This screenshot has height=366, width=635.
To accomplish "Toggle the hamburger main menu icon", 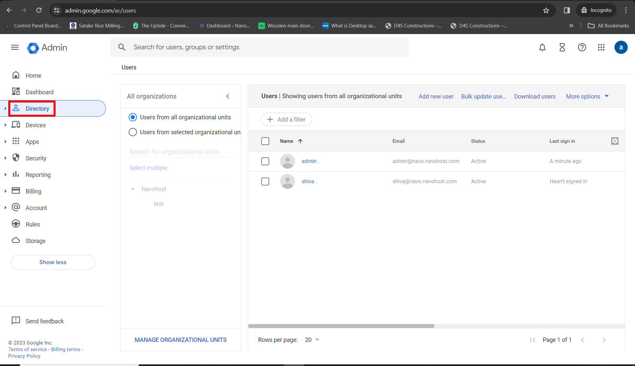I will coord(15,47).
